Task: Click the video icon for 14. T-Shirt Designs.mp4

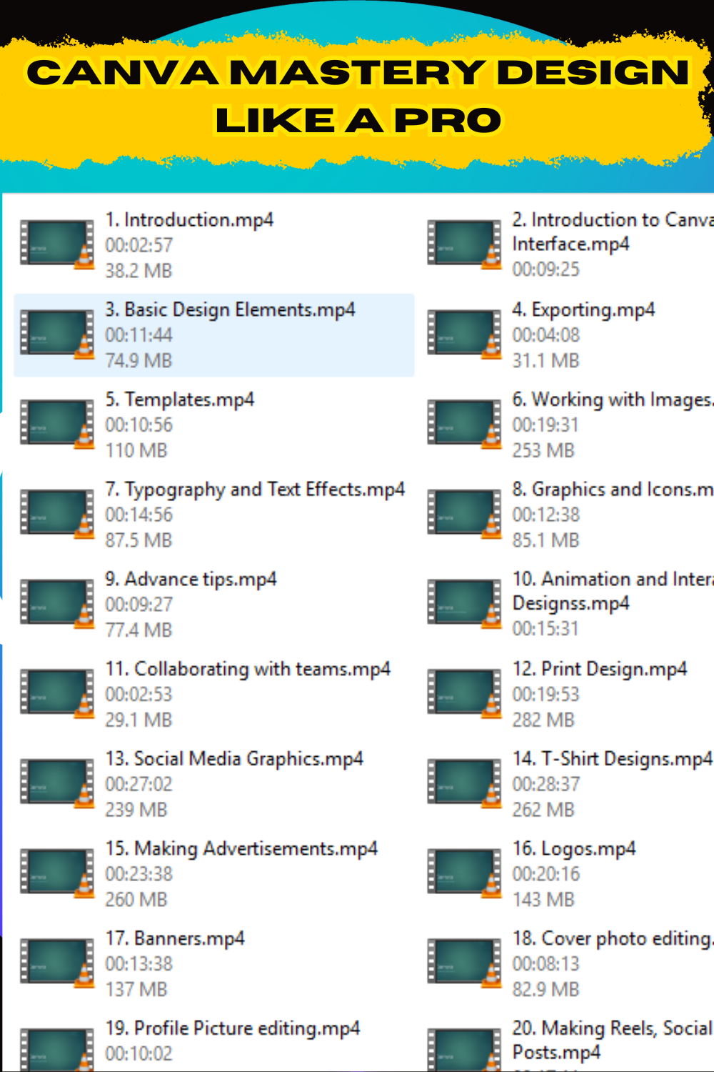Action: pos(464,785)
